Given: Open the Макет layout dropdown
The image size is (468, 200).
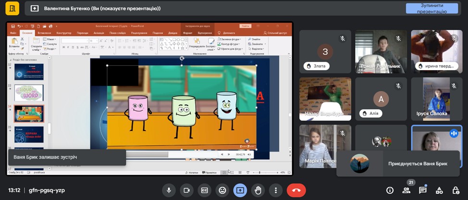Looking at the screenshot, I should pos(49,39).
